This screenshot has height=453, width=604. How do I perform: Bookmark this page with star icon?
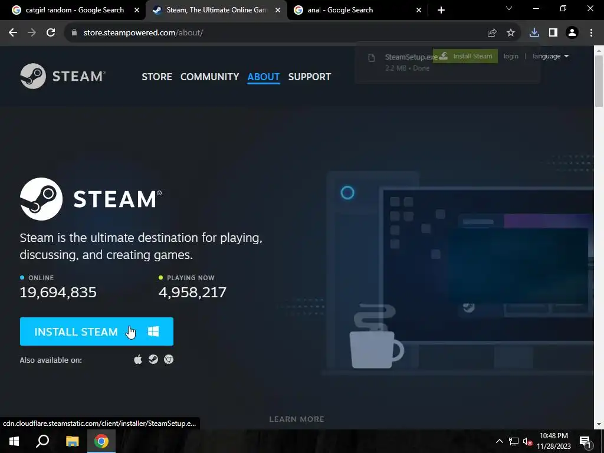[x=511, y=33]
